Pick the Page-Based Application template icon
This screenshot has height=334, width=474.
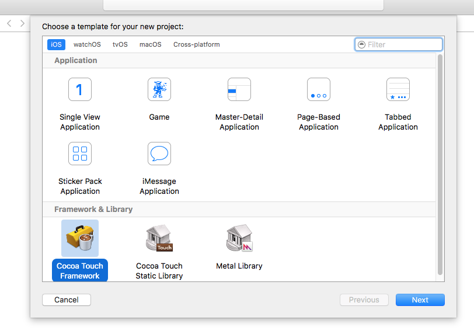tap(319, 89)
